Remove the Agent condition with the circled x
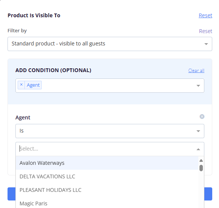The width and height of the screenshot is (219, 208). (x=202, y=116)
